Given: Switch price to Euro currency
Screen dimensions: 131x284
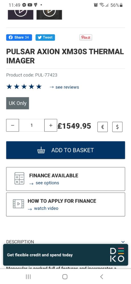Looking at the screenshot, I should [x=103, y=127].
